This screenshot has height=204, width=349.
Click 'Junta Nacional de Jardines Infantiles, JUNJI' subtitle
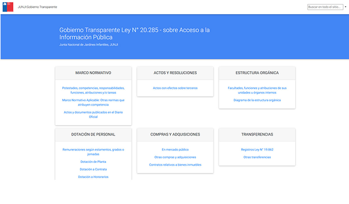[89, 45]
